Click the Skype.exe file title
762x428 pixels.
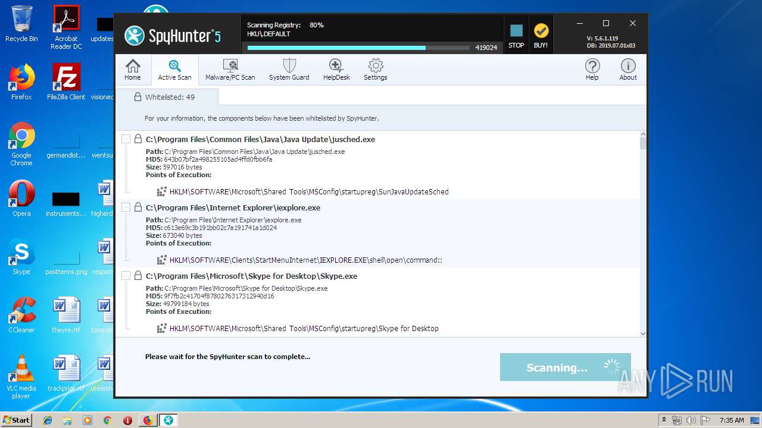coord(251,276)
